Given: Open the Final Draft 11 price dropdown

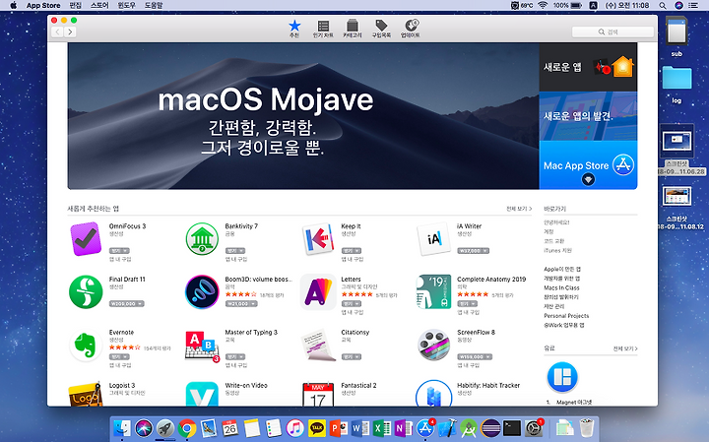Looking at the screenshot, I should tap(127, 304).
